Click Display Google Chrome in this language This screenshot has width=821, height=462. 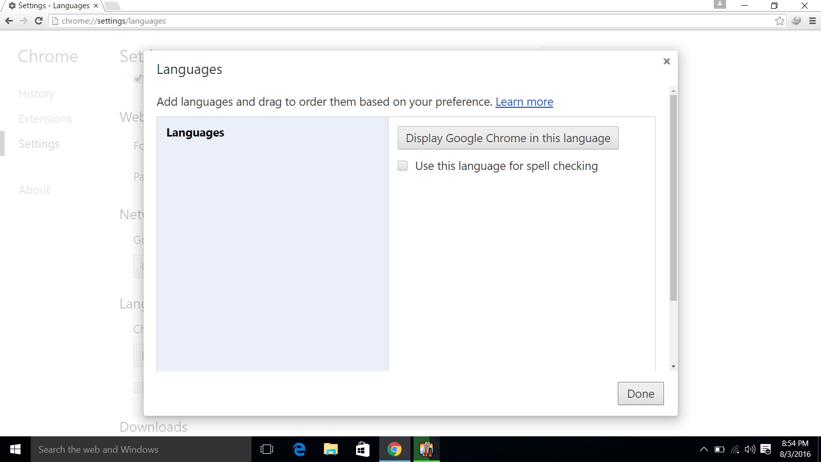(x=508, y=138)
